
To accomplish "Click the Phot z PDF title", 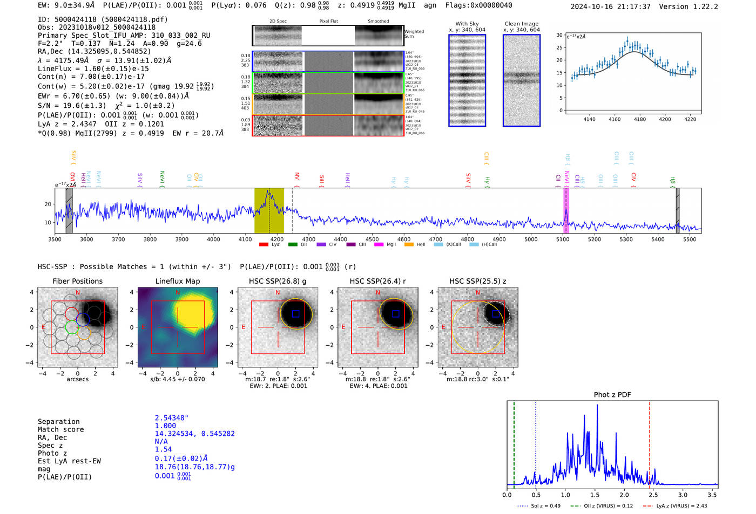I will [612, 395].
